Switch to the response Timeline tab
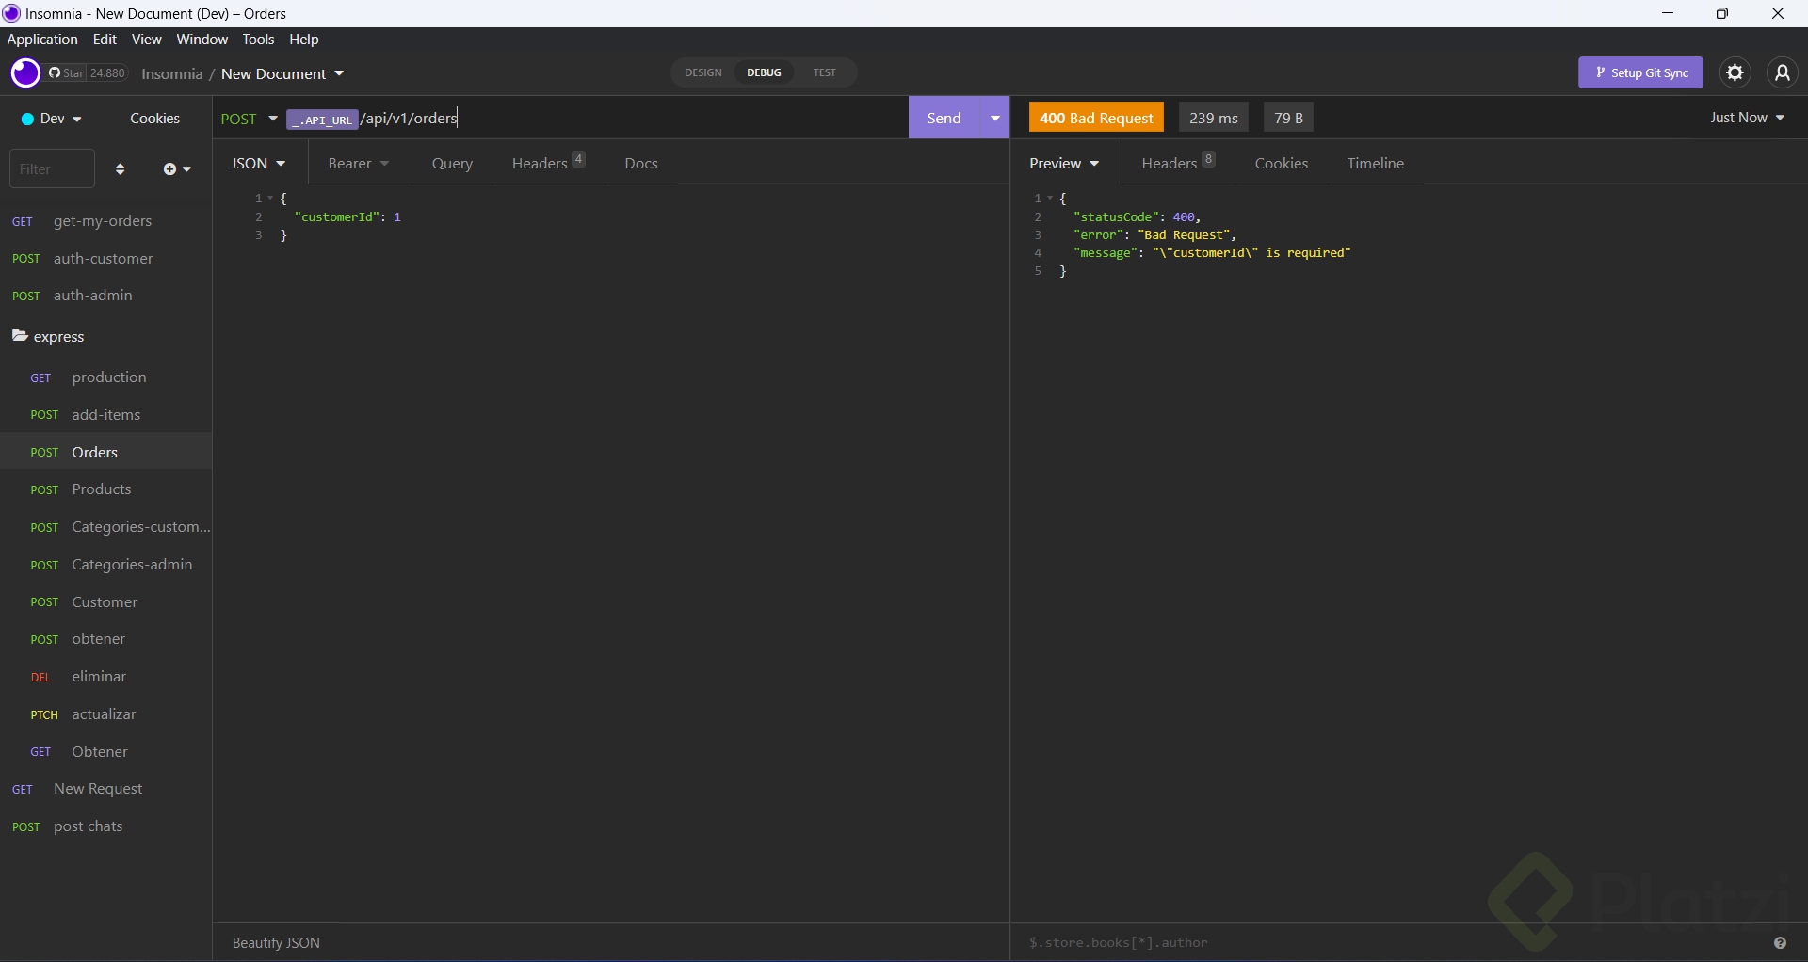 pyautogui.click(x=1375, y=164)
